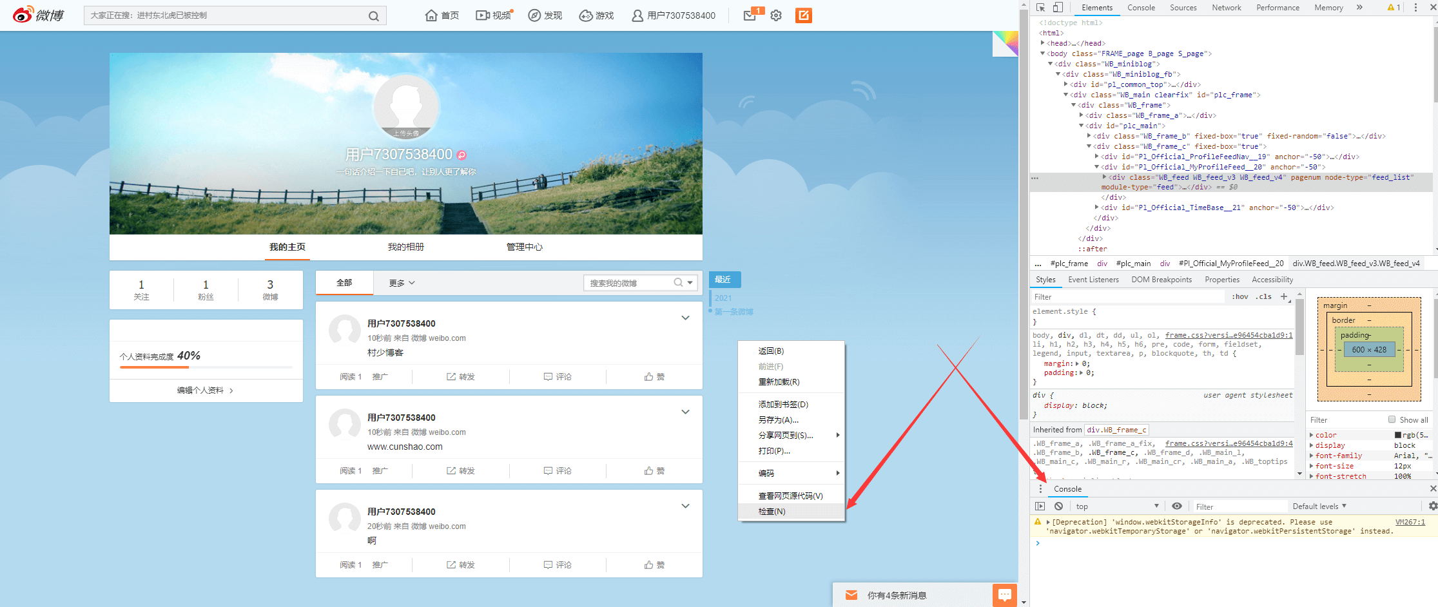This screenshot has width=1438, height=607.
Task: Open the Default levels log dropdown
Action: [x=1319, y=506]
